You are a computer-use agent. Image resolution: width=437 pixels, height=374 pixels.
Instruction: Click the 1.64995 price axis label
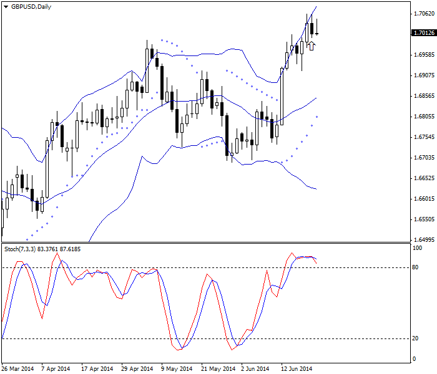click(423, 239)
